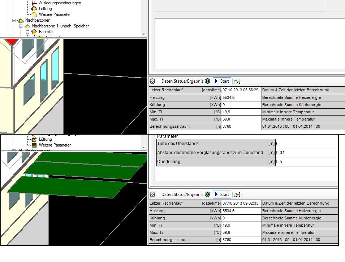This screenshot has height=262, width=345.
Task: Select Lüftung in the lower tree
Action: [x=45, y=139]
